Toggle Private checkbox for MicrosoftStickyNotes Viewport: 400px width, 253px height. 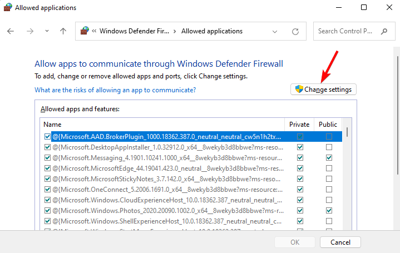(x=300, y=179)
